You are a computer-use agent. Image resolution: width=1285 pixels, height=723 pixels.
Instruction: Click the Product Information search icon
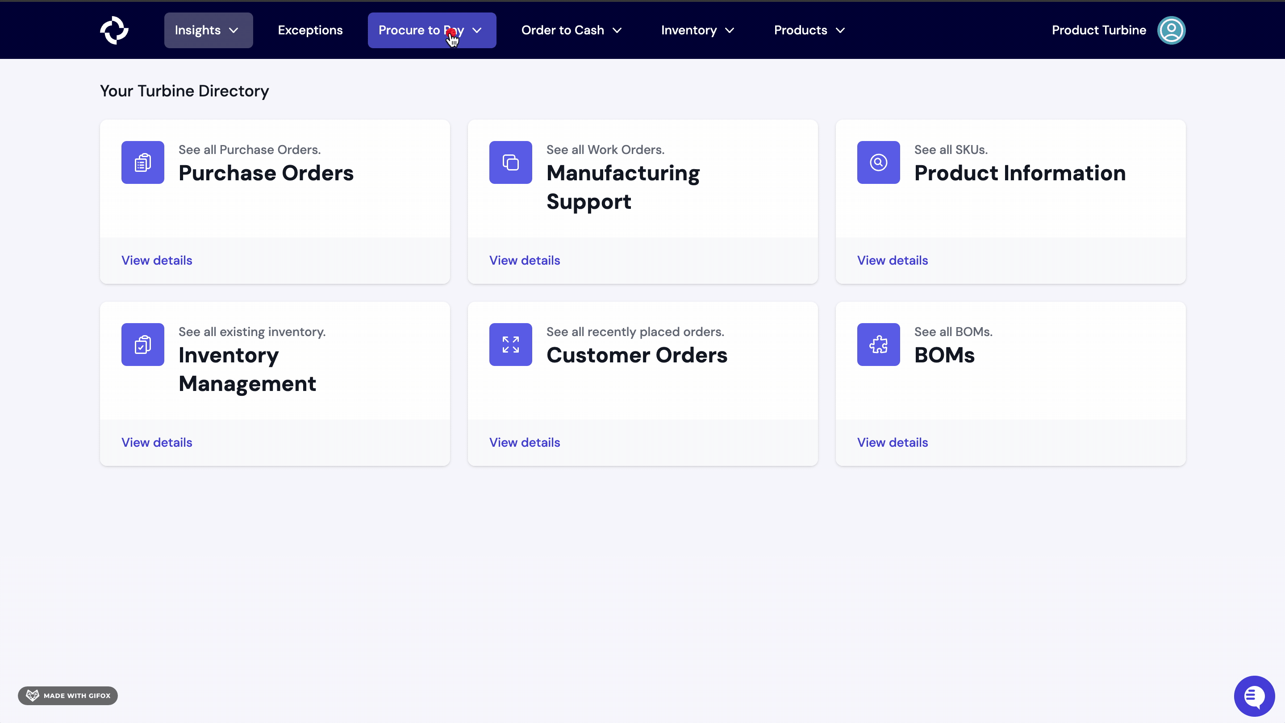coord(878,162)
